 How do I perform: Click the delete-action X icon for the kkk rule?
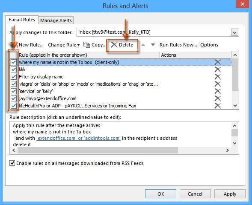point(218,69)
